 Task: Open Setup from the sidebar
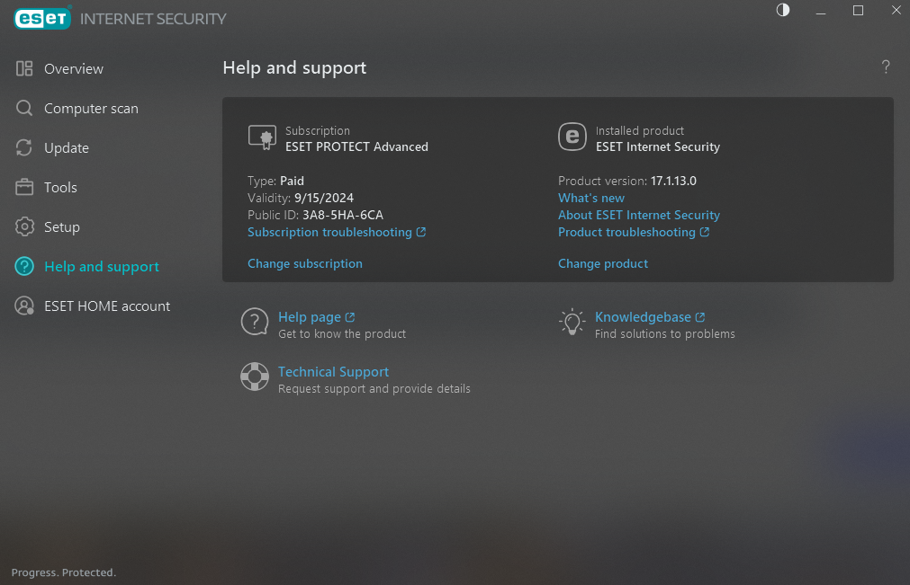coord(61,227)
